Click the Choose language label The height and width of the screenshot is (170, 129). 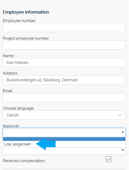[x=18, y=108]
